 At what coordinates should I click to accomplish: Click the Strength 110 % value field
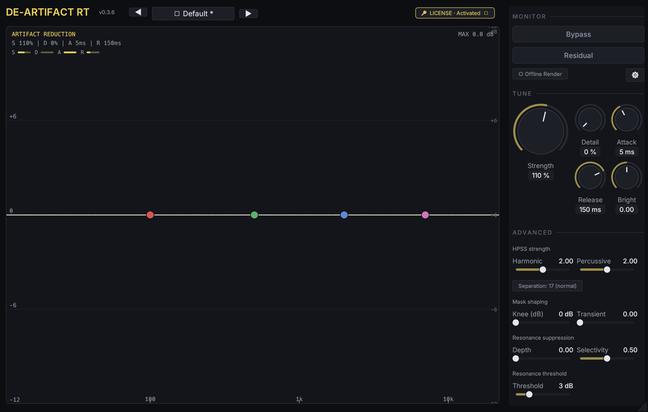pyautogui.click(x=541, y=176)
